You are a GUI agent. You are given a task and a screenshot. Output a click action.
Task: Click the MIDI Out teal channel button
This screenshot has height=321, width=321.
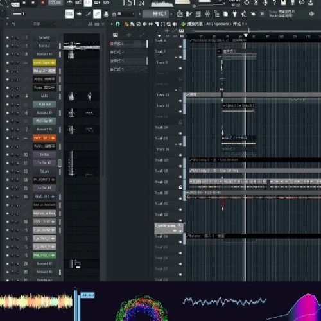[x=44, y=105]
